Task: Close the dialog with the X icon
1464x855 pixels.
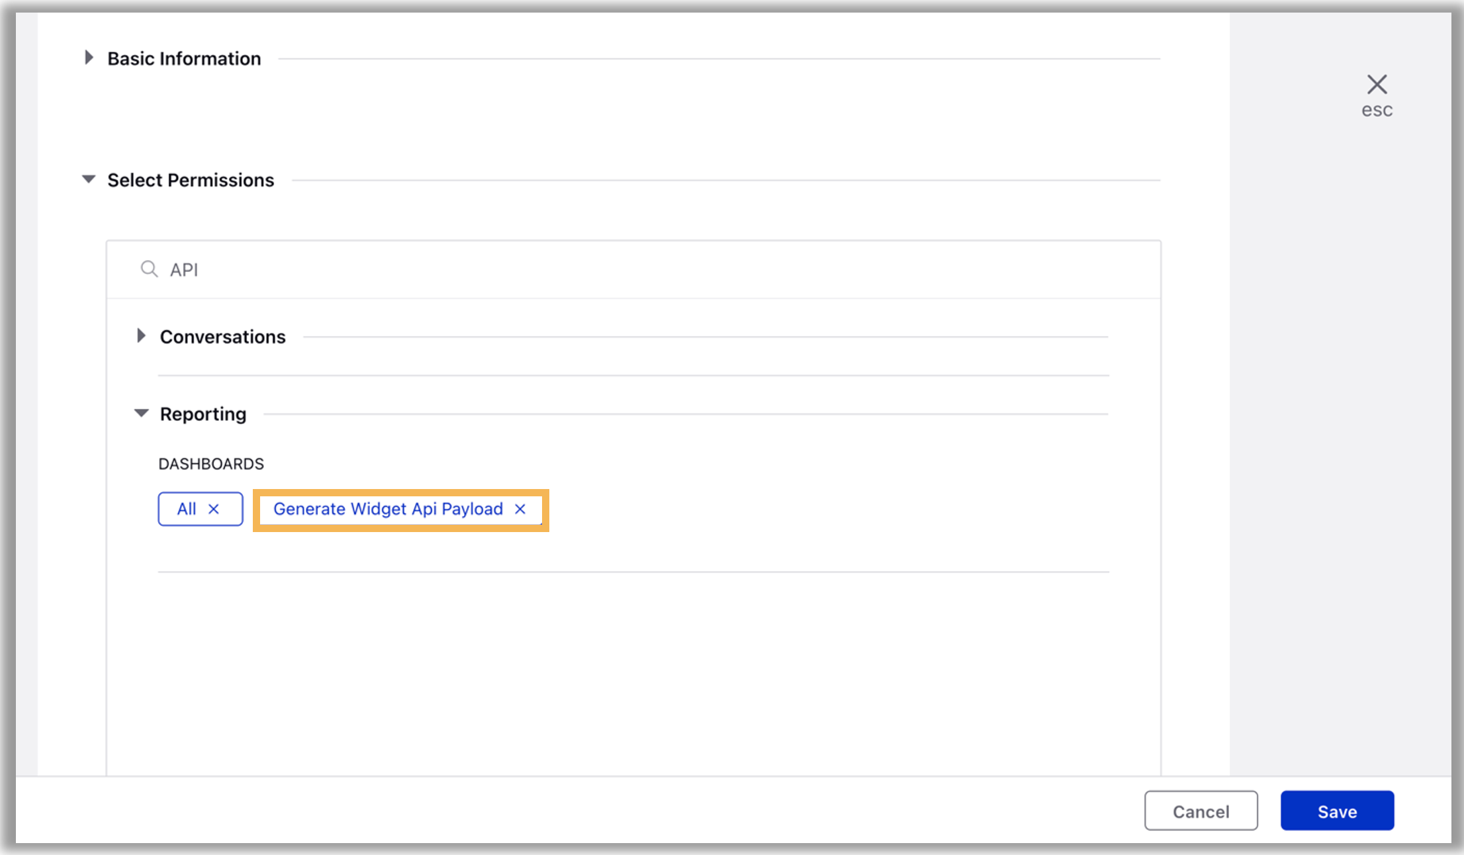Action: pos(1377,85)
